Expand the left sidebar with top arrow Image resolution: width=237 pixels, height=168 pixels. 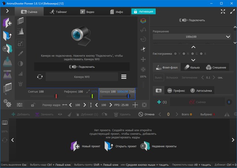pos(7,11)
